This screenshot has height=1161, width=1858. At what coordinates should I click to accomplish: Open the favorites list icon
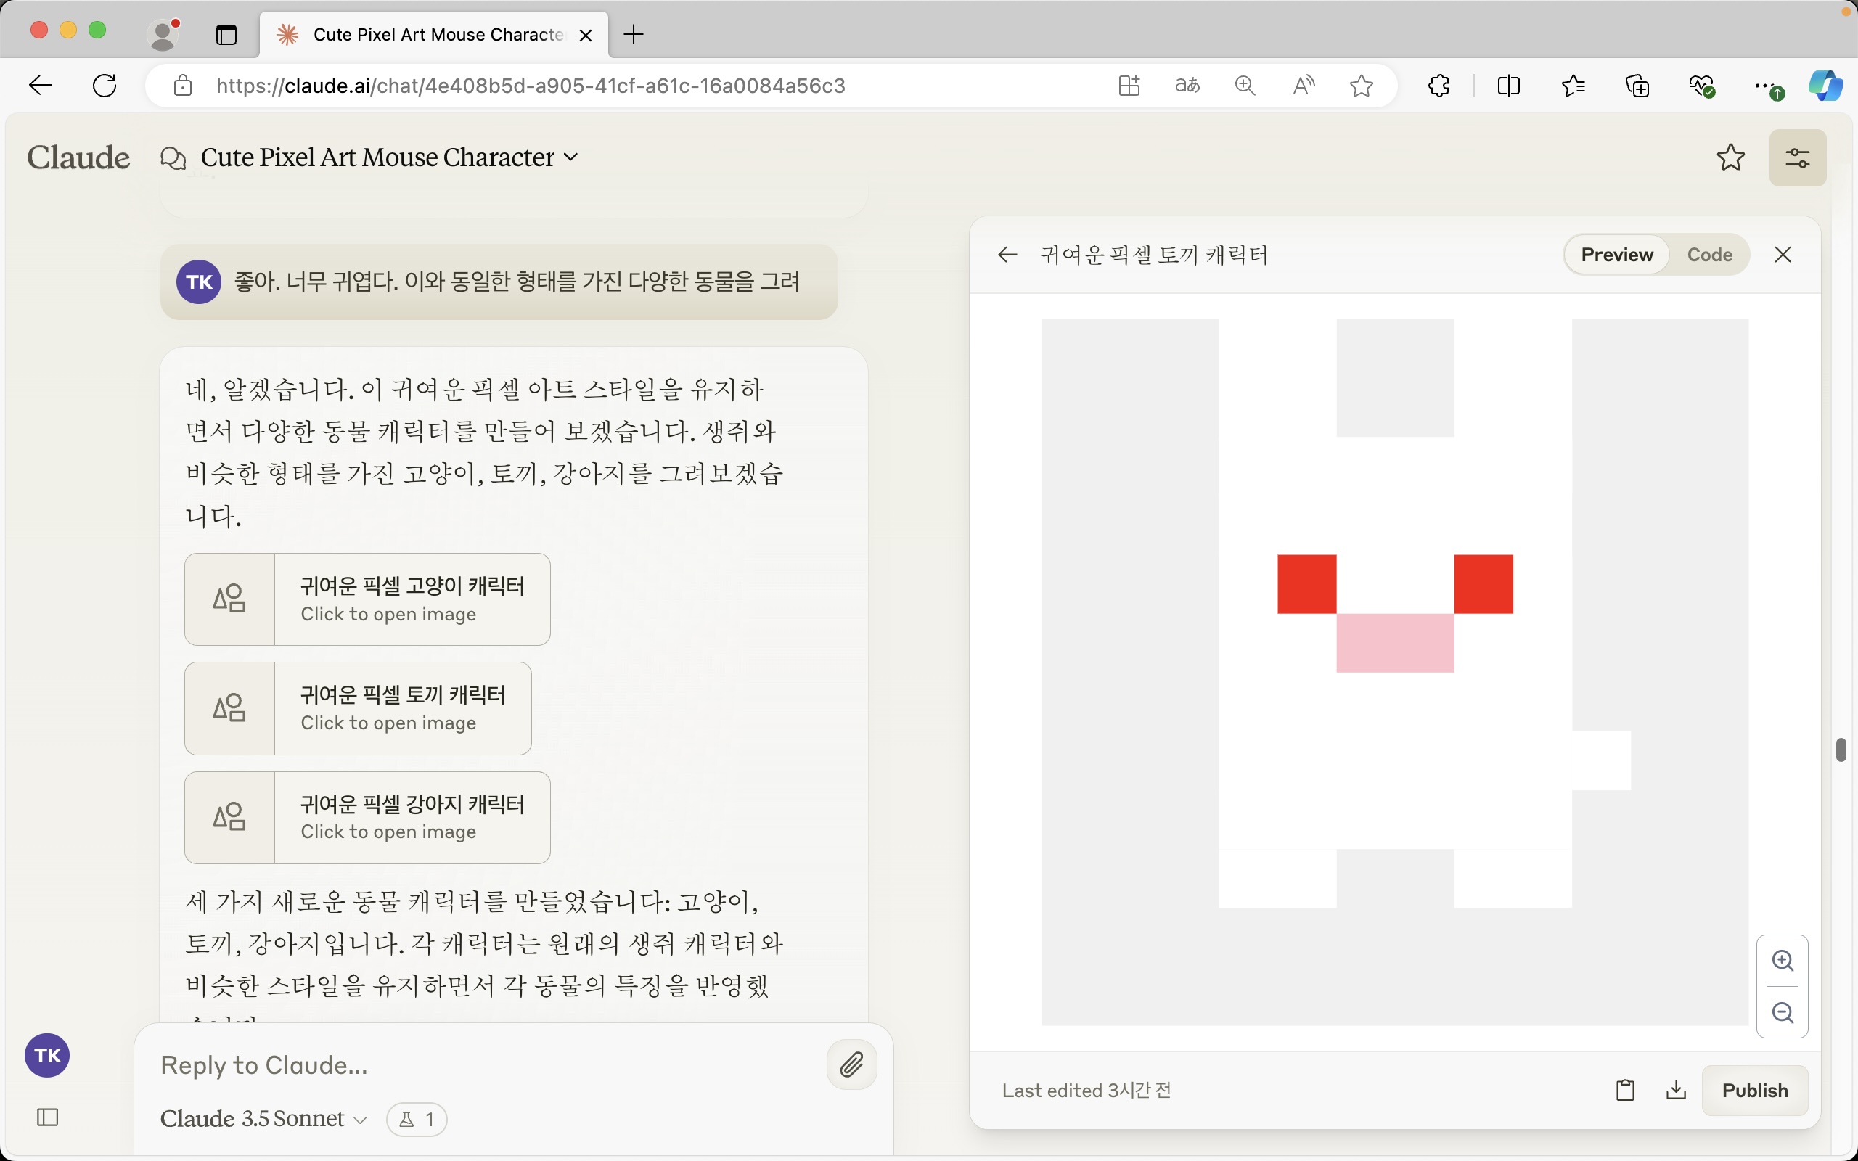click(1573, 85)
